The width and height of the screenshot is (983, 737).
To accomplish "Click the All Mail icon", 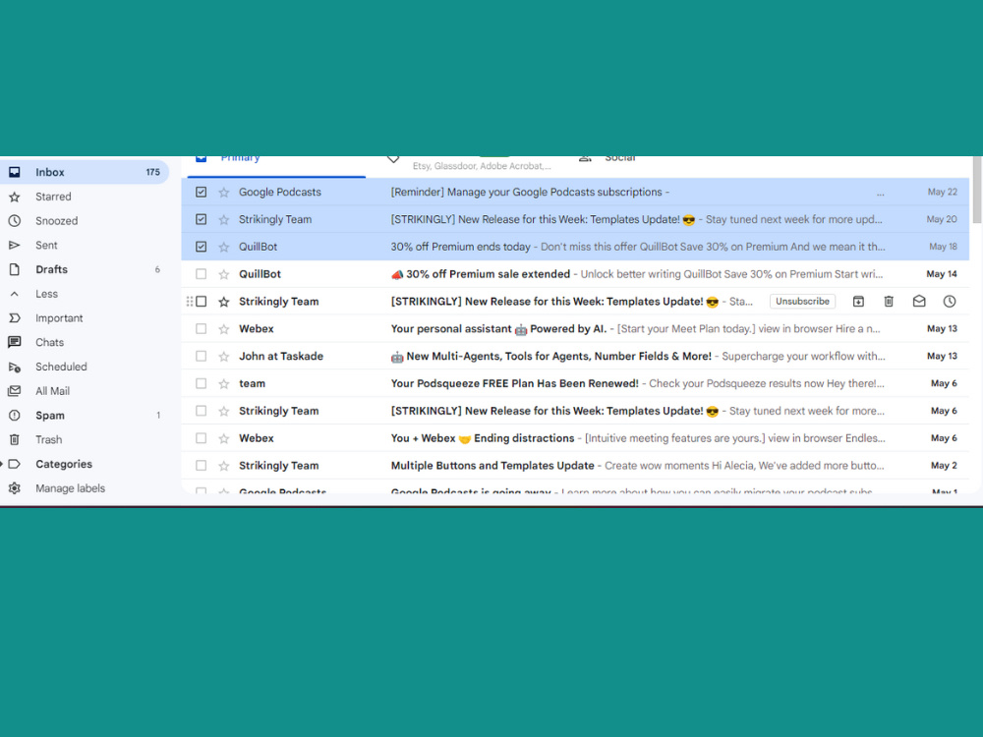I will point(15,391).
